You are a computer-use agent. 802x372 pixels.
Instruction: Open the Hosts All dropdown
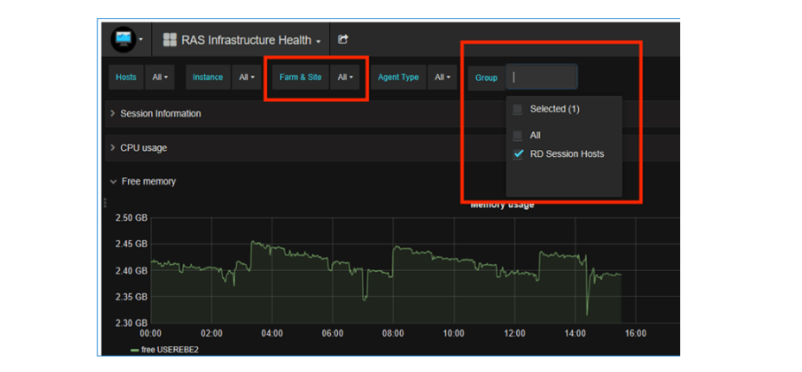click(x=160, y=77)
